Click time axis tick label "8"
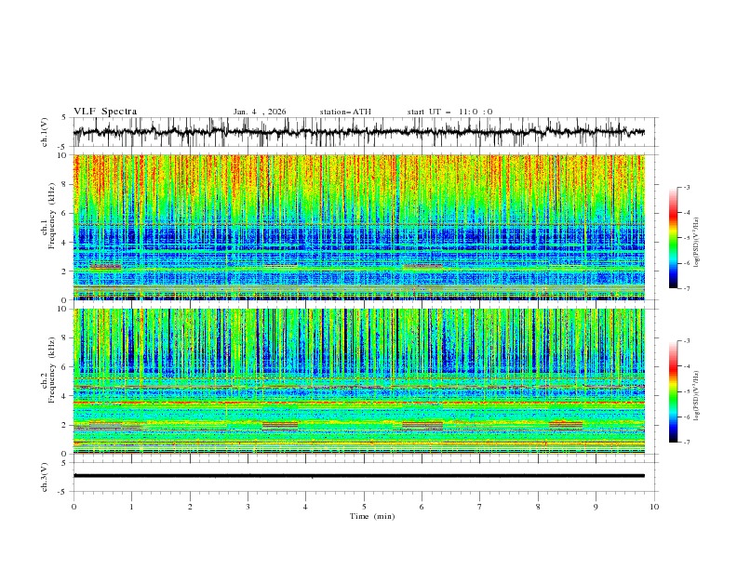This screenshot has width=737, height=569. pyautogui.click(x=538, y=507)
